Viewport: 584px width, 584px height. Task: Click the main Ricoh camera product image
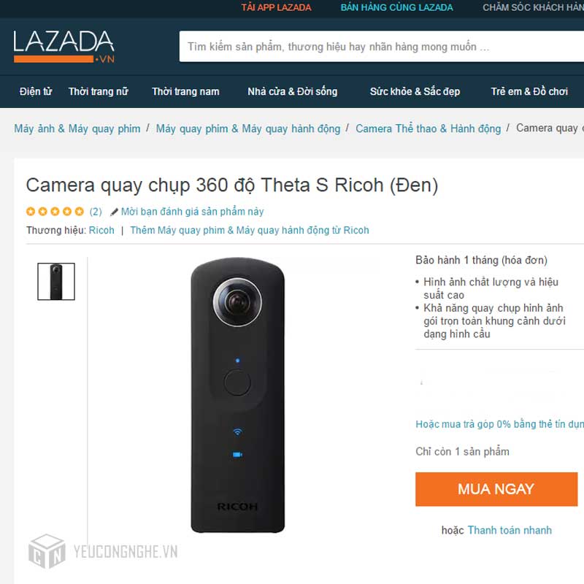(x=238, y=395)
